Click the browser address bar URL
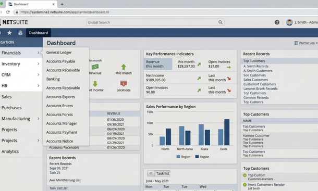The height and width of the screenshot is (191, 318). [x=65, y=12]
